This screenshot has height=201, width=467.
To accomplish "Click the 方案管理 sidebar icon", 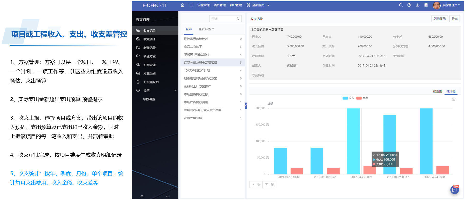I will click(x=138, y=65).
